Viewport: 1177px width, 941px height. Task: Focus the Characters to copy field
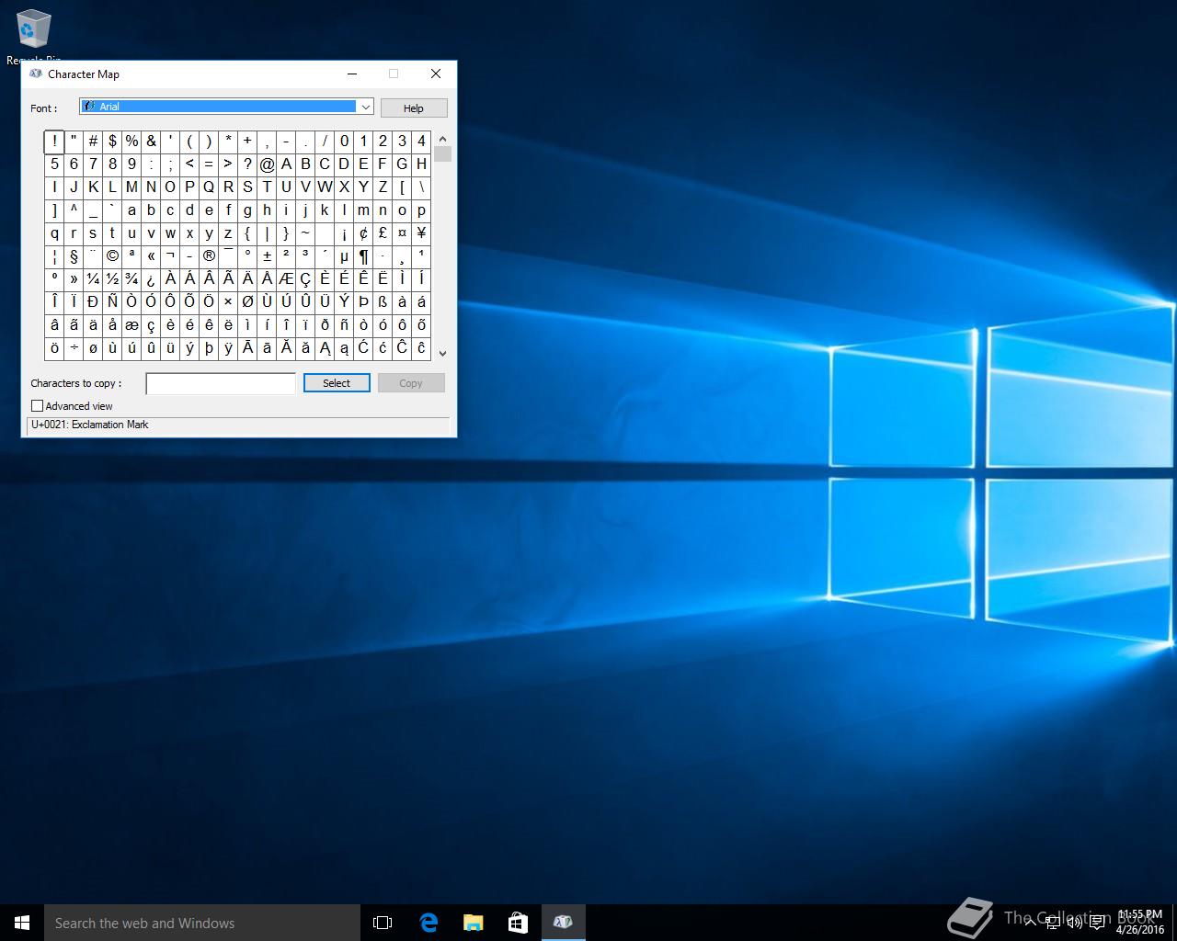click(221, 383)
